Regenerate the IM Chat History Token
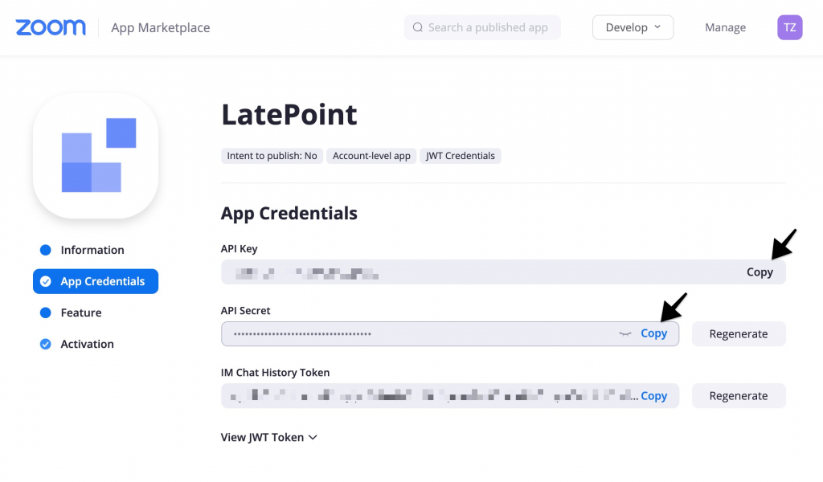 click(739, 396)
